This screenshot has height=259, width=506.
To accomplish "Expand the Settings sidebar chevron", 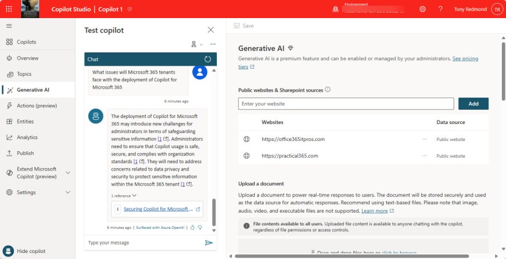I will [67, 192].
